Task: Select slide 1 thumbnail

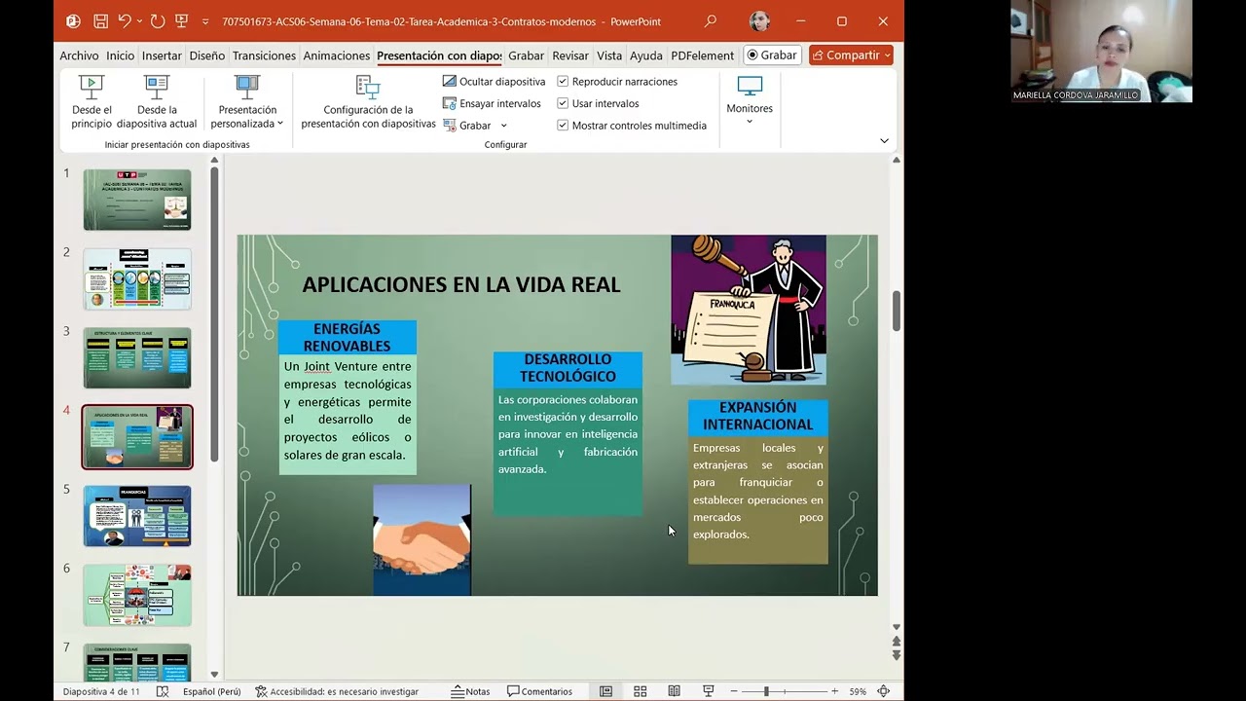Action: point(137,200)
